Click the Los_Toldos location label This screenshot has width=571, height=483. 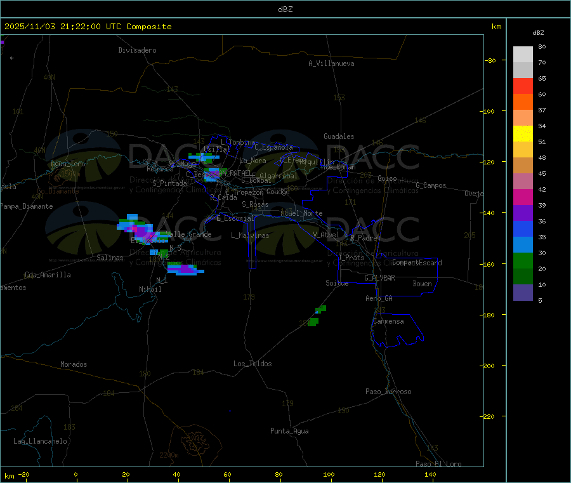pyautogui.click(x=253, y=364)
